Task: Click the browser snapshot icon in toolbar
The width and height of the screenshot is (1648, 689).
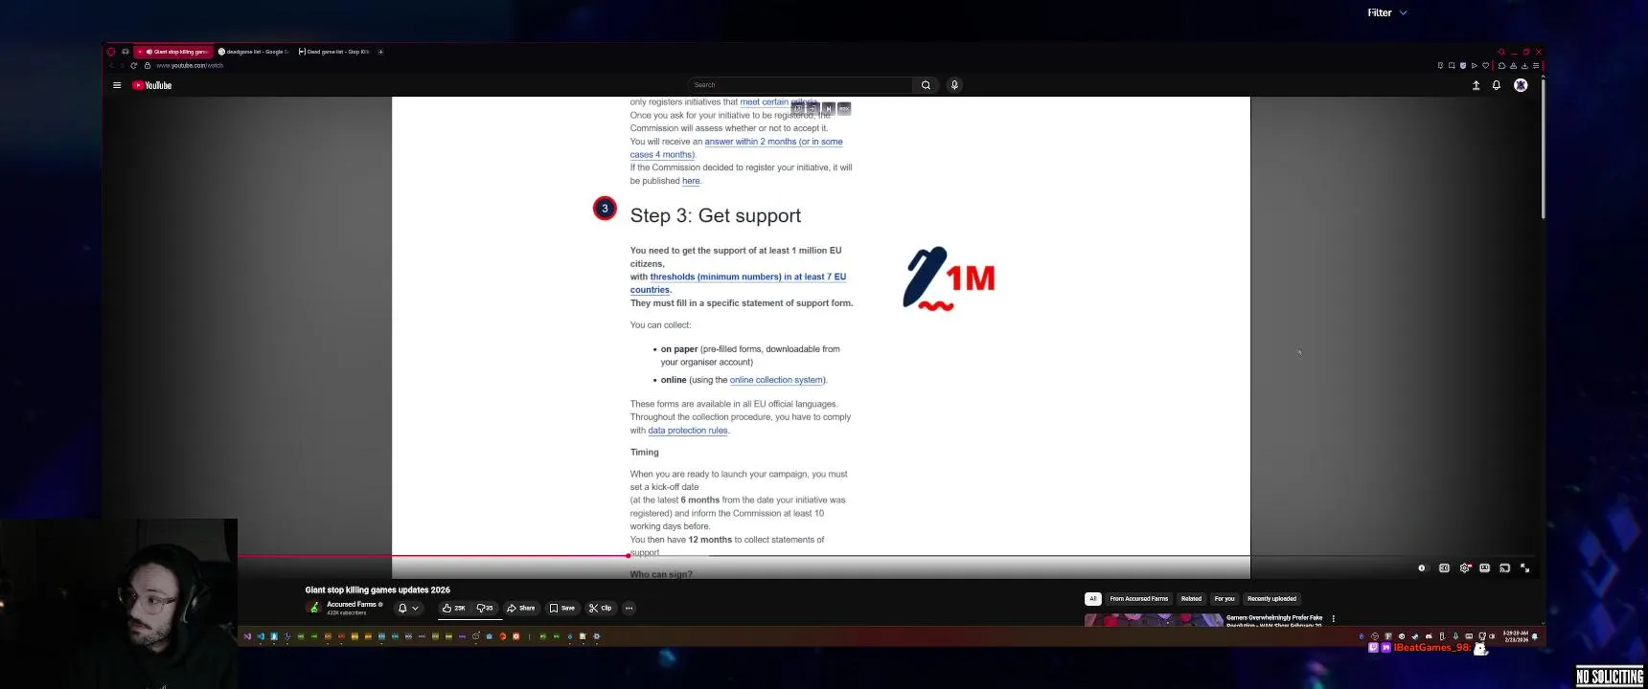Action: pyautogui.click(x=1452, y=65)
